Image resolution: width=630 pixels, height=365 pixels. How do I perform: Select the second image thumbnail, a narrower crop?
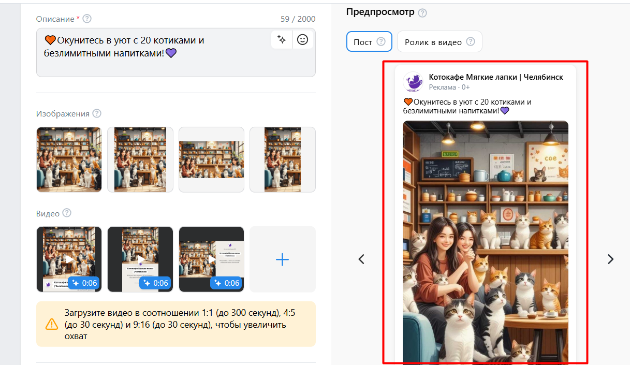point(140,159)
